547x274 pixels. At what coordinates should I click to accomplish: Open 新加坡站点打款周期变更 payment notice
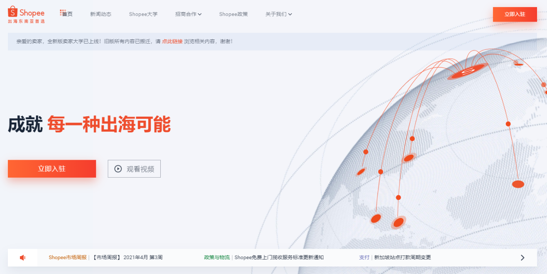(x=402, y=257)
